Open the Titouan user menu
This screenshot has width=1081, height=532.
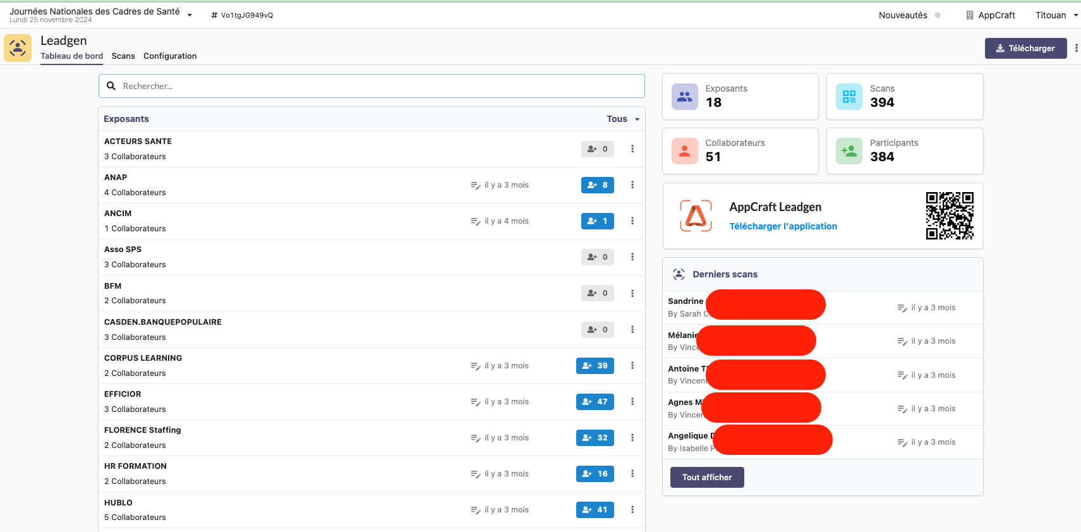1056,15
